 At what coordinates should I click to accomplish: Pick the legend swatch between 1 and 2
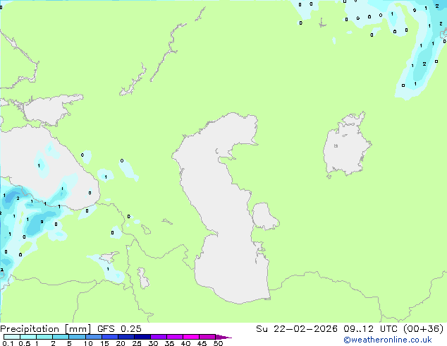click(x=44, y=337)
